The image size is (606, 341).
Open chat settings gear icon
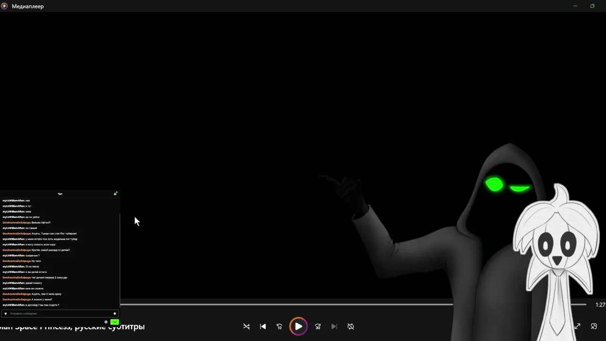(x=106, y=322)
